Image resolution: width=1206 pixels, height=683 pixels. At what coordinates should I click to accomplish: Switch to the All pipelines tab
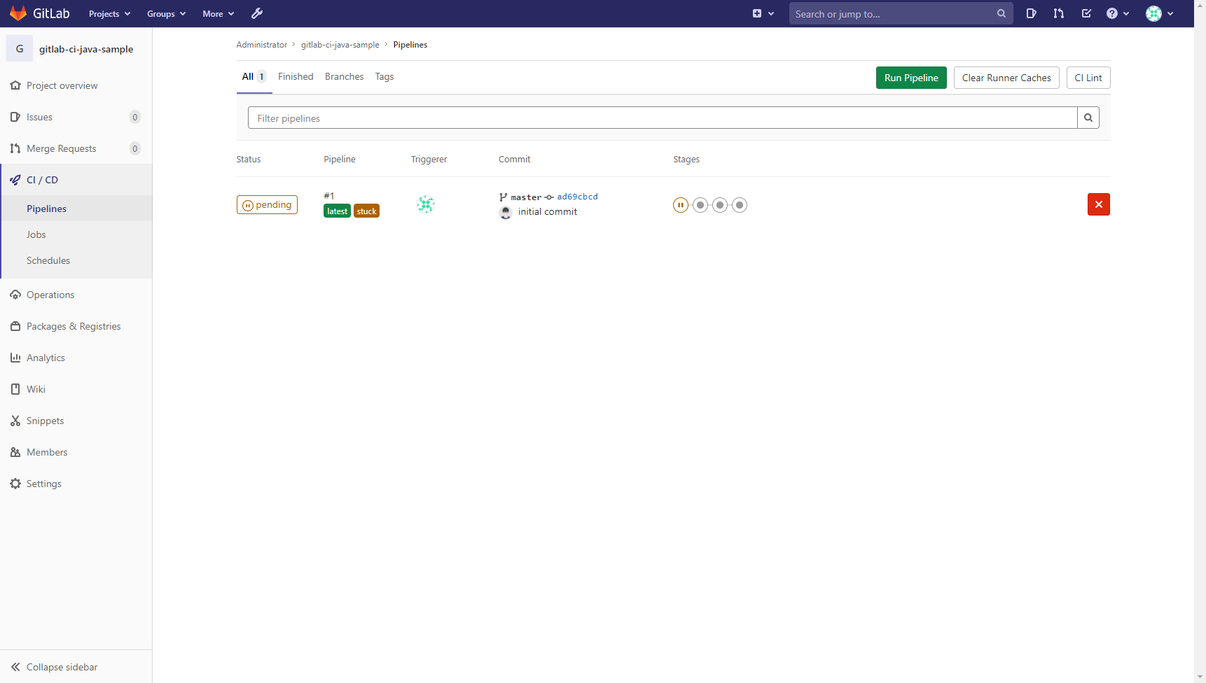click(254, 77)
